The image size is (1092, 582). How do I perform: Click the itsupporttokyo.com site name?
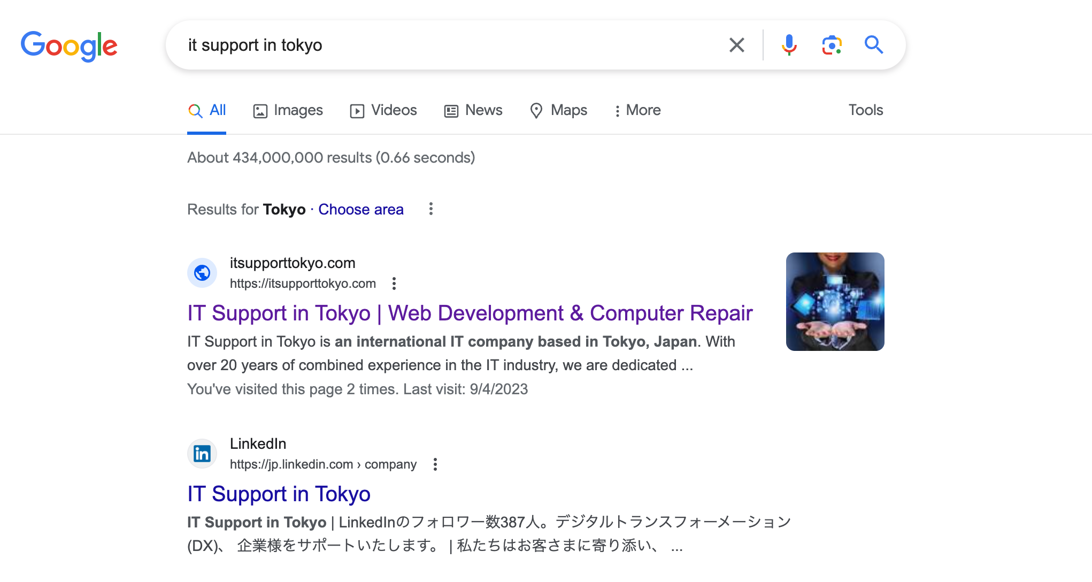click(293, 263)
